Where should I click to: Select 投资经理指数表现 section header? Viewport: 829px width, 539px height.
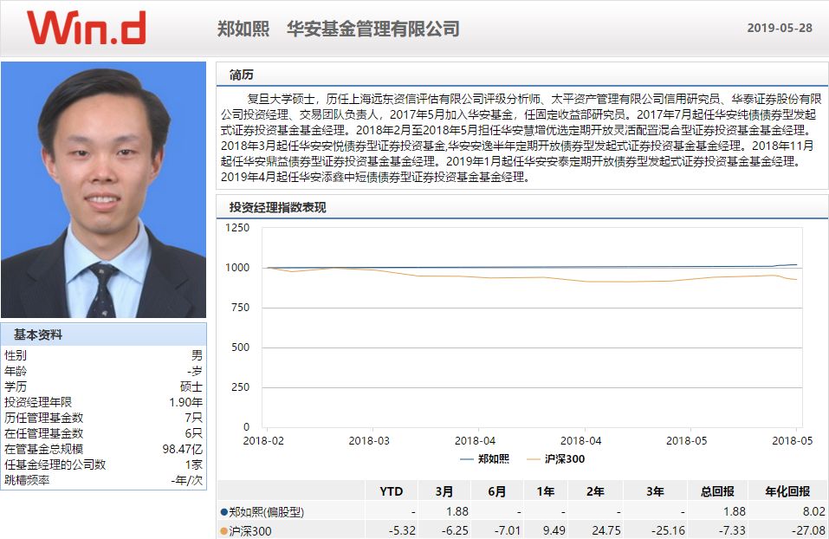(x=277, y=207)
